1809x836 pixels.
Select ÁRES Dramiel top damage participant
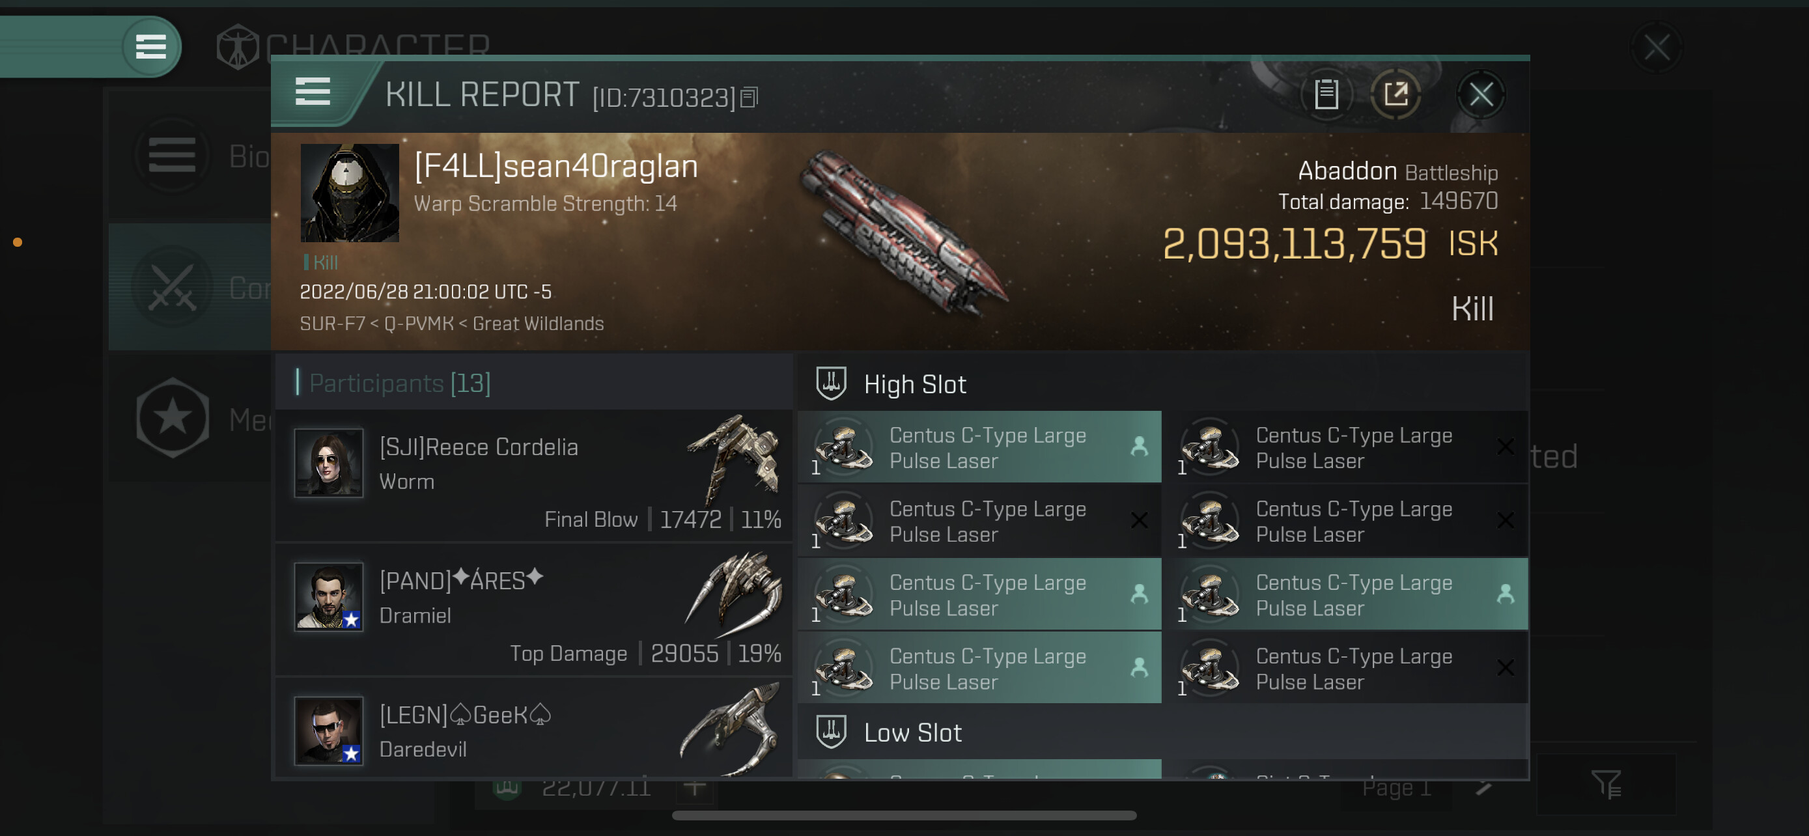coord(534,609)
